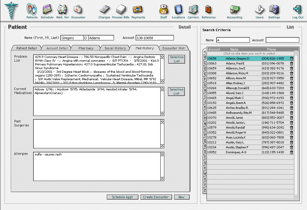Click the Account column header

click(x=214, y=49)
